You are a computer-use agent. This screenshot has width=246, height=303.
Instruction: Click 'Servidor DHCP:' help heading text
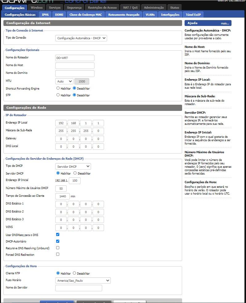195,112
